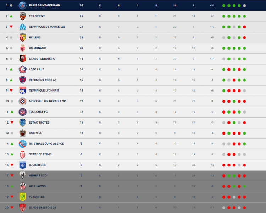Click the FC Nantes yellow crest
Image resolution: width=266 pixels, height=213 pixels.
[x=23, y=197]
